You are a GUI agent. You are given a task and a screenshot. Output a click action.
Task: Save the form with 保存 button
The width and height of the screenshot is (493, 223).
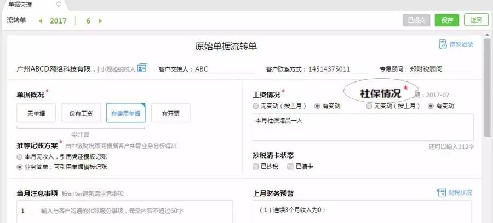(447, 20)
